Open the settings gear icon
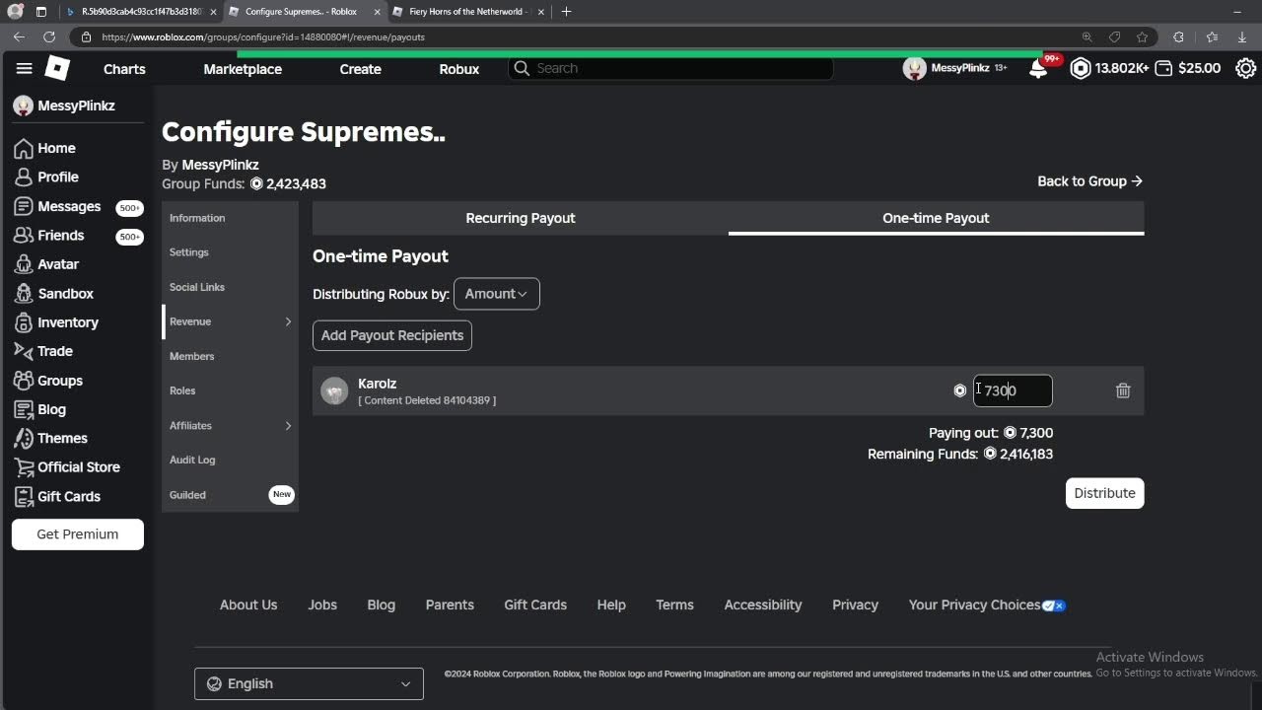Viewport: 1262px width, 710px height. click(x=1245, y=68)
